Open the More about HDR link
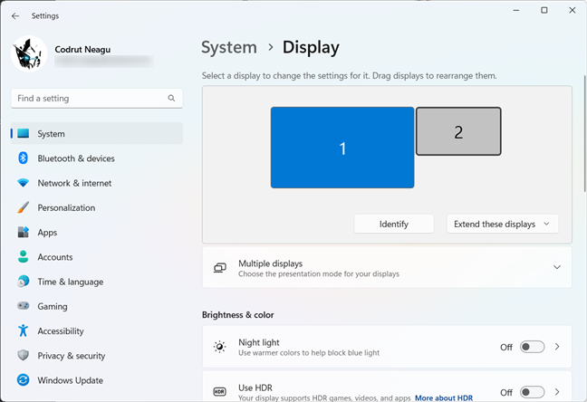The height and width of the screenshot is (402, 587). tap(444, 397)
